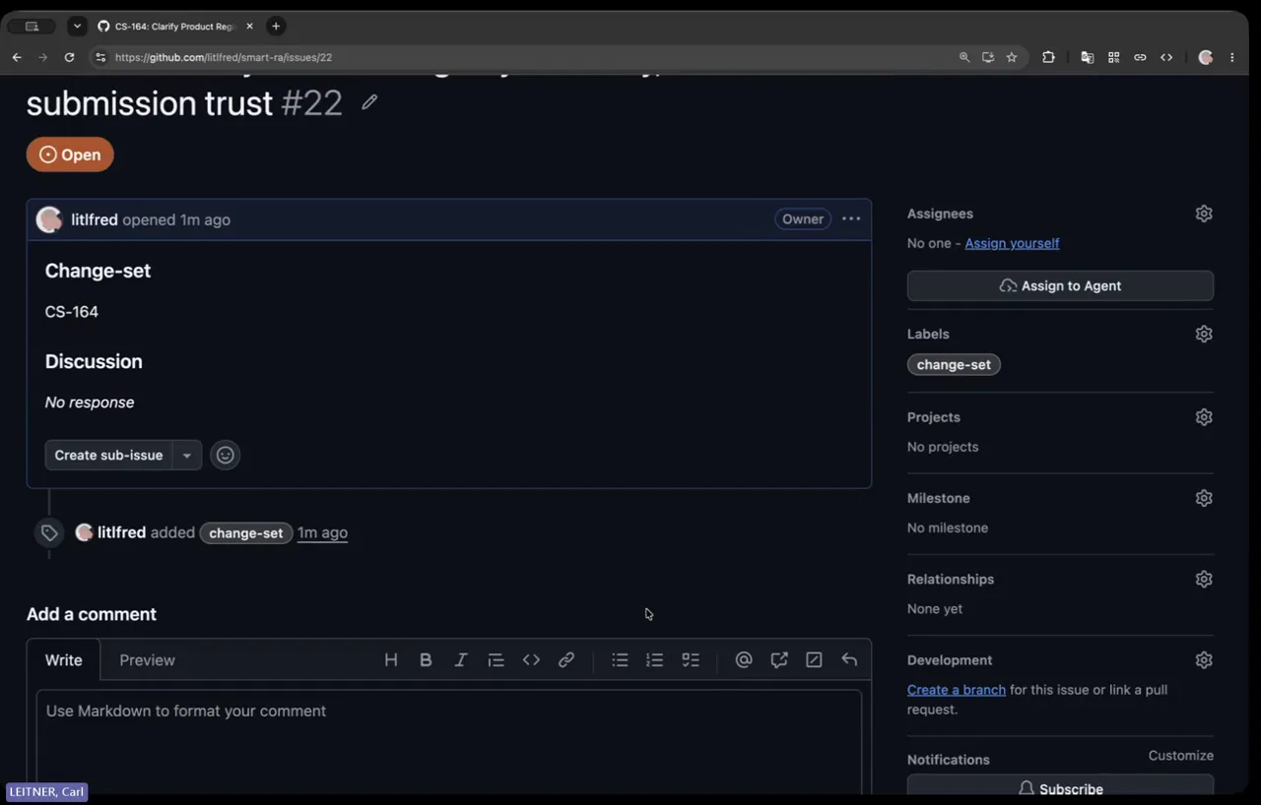Edit the issue title with the pencil icon
1261x805 pixels.
click(369, 102)
